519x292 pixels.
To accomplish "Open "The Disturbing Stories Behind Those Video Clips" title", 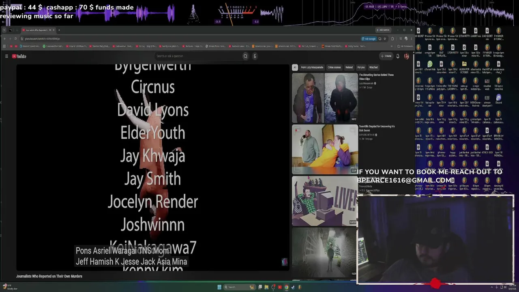I will tap(376, 77).
